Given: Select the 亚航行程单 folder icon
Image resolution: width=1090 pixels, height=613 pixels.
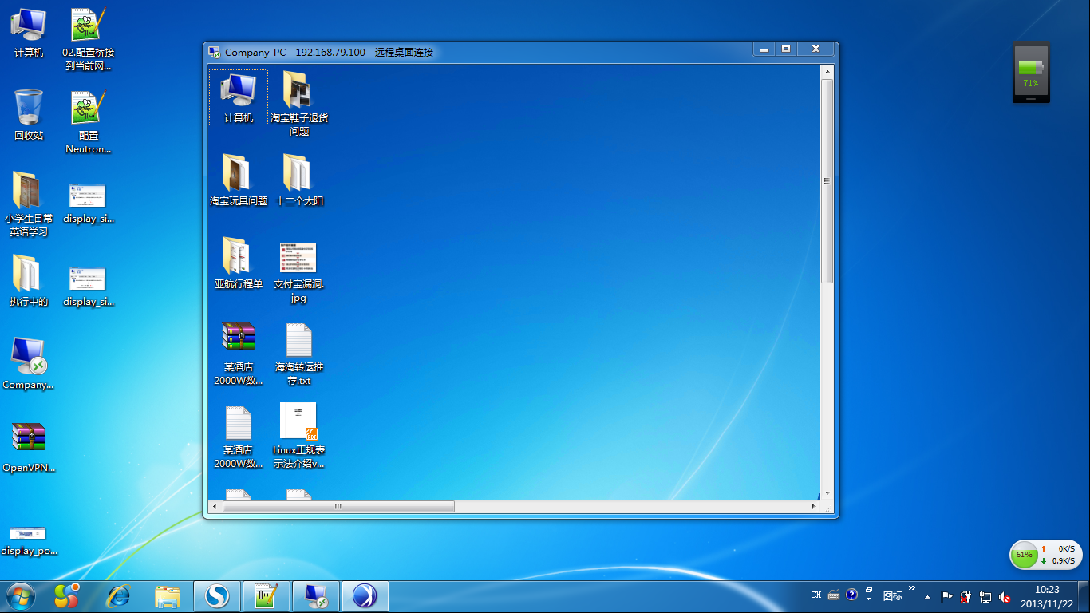Looking at the screenshot, I should point(237,257).
